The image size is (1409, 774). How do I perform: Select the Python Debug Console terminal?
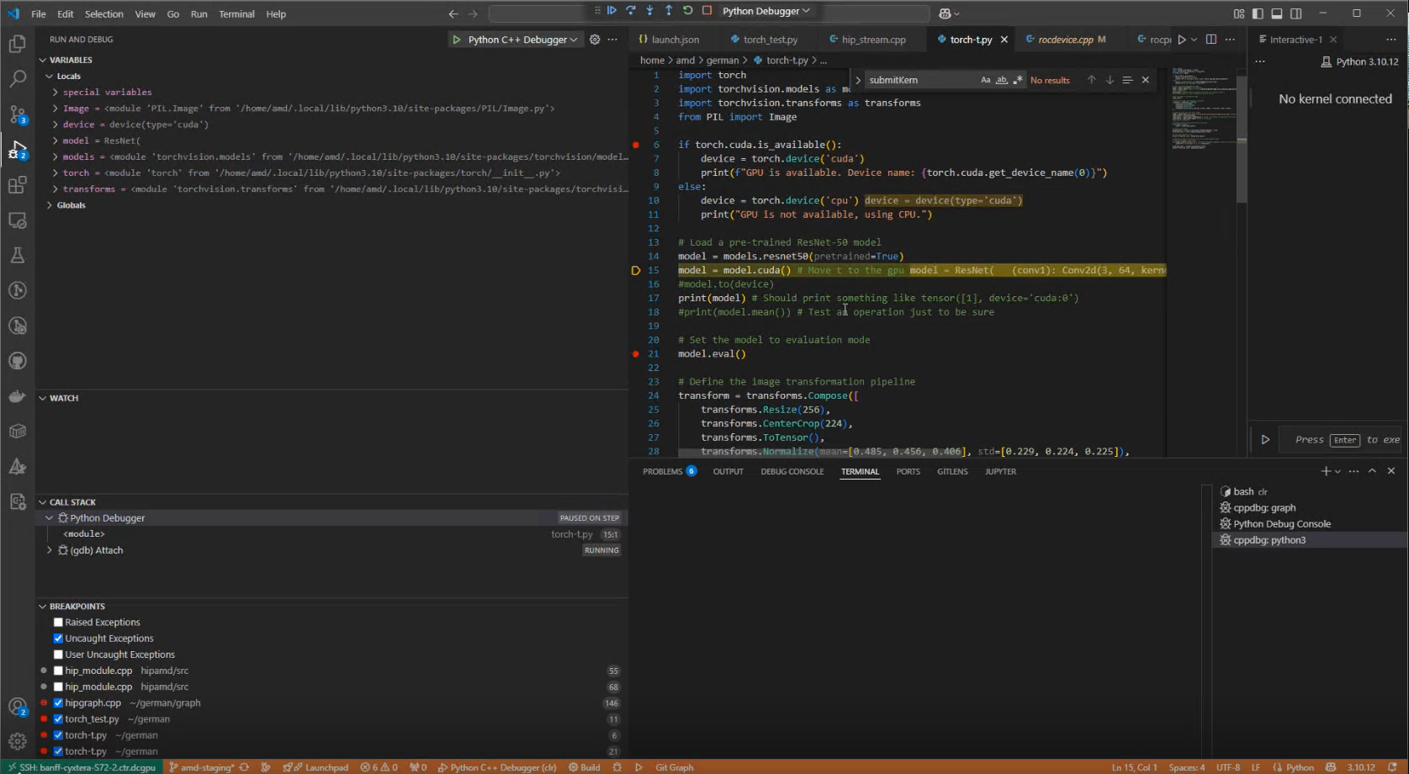point(1281,524)
